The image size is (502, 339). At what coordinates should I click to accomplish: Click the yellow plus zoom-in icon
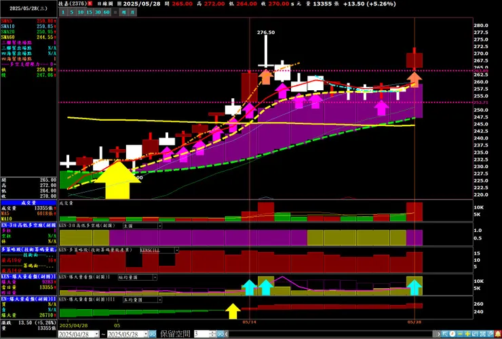coord(467,334)
